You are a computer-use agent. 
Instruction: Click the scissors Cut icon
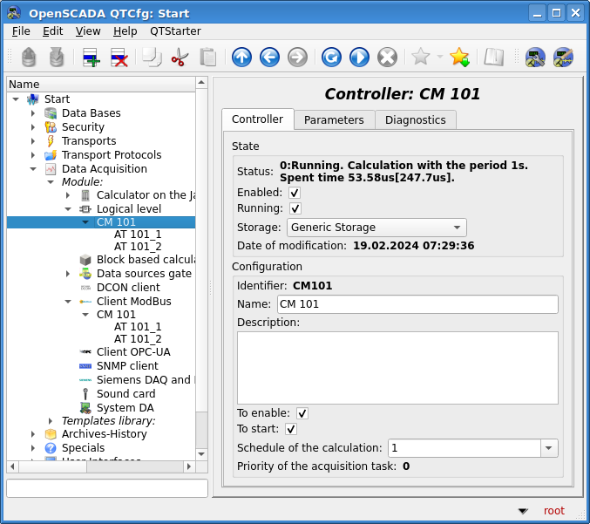(180, 58)
